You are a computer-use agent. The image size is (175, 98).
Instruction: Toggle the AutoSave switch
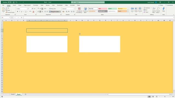coord(10,2)
